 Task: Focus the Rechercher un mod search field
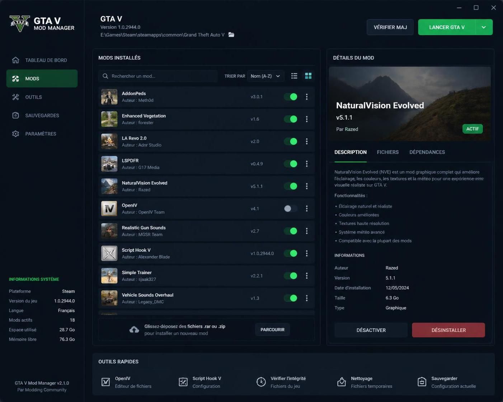pyautogui.click(x=158, y=76)
